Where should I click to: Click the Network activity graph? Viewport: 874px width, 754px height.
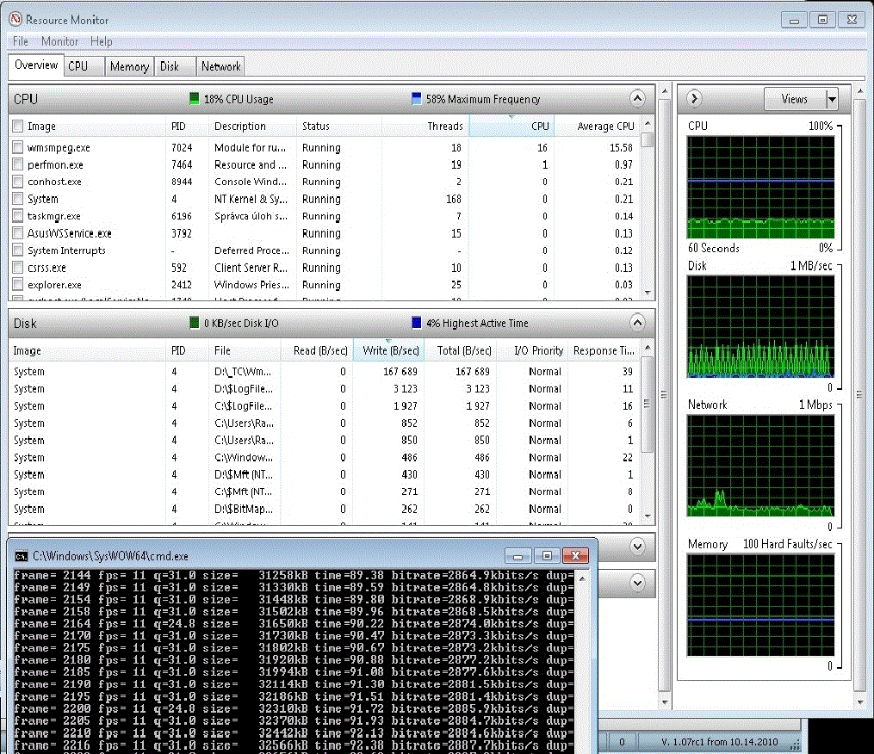coord(761,466)
